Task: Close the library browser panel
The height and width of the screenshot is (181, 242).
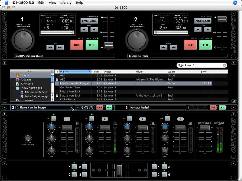Action: pos(234,63)
